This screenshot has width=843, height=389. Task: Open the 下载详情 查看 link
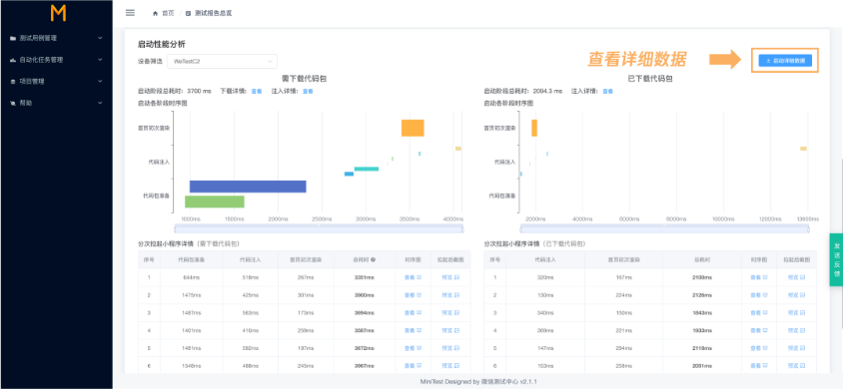coord(257,91)
